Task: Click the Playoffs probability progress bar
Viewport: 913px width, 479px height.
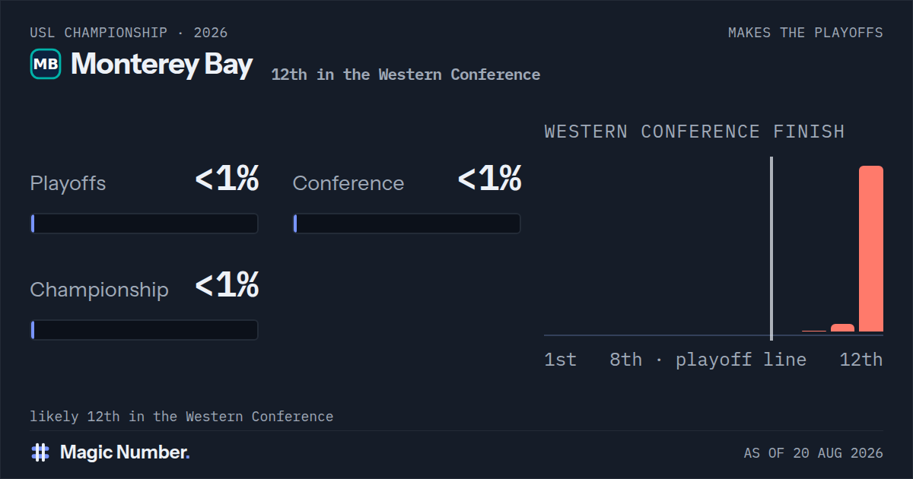Action: pyautogui.click(x=145, y=224)
